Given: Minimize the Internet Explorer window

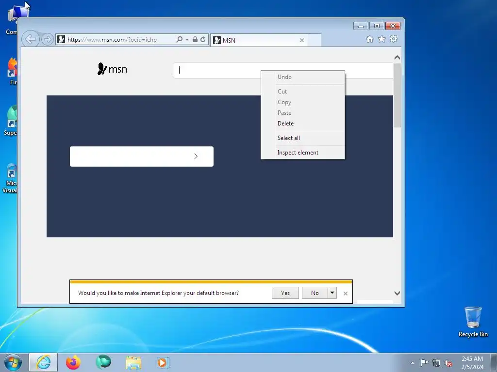Looking at the screenshot, I should 361,26.
